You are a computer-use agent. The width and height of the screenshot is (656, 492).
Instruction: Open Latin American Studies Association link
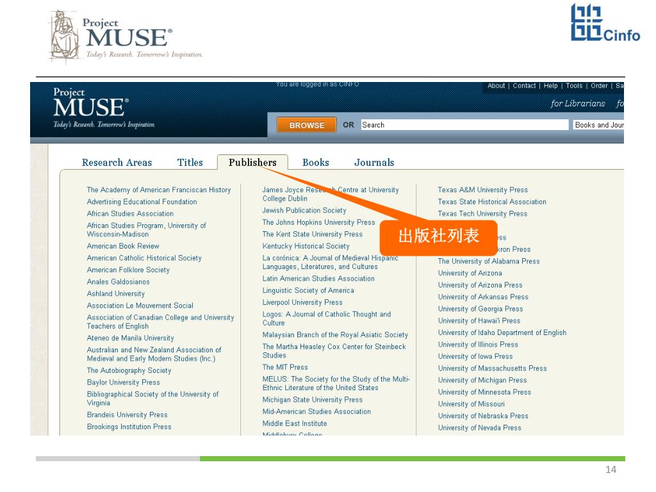point(318,279)
